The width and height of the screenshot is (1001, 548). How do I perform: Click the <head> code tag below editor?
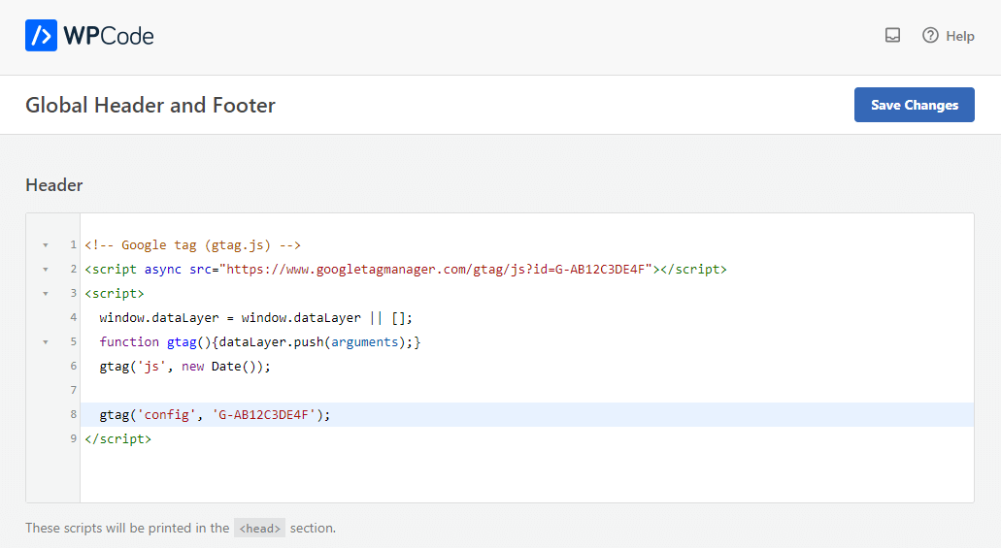[259, 529]
